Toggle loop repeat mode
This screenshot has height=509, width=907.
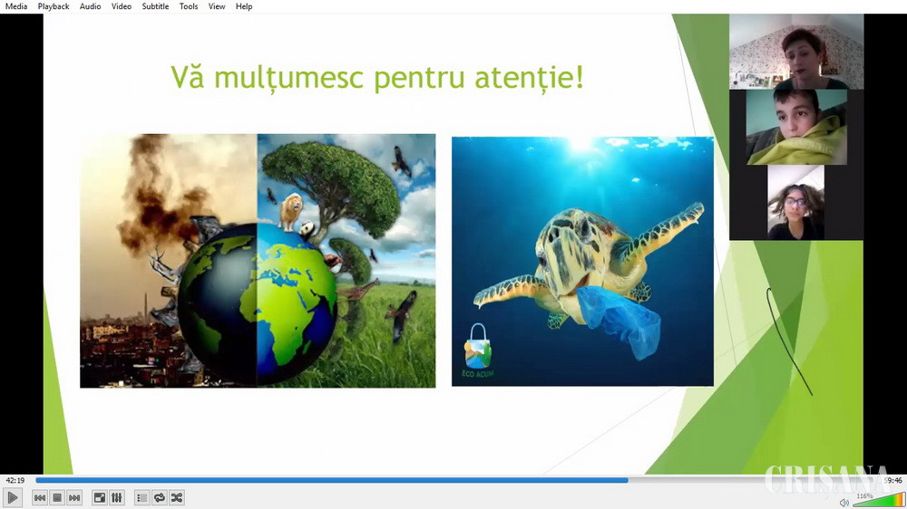pyautogui.click(x=159, y=497)
